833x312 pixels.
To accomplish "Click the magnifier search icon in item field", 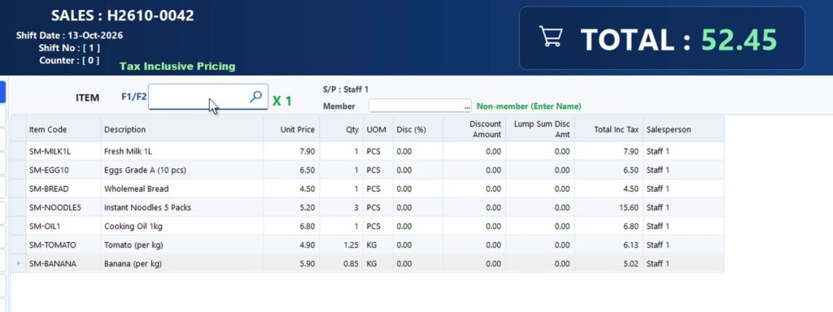I will click(x=256, y=97).
